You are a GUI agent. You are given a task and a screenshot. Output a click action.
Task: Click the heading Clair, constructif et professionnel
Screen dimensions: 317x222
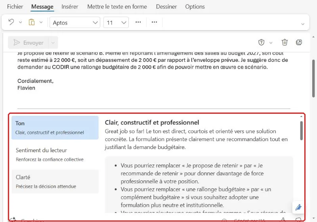(x=152, y=122)
